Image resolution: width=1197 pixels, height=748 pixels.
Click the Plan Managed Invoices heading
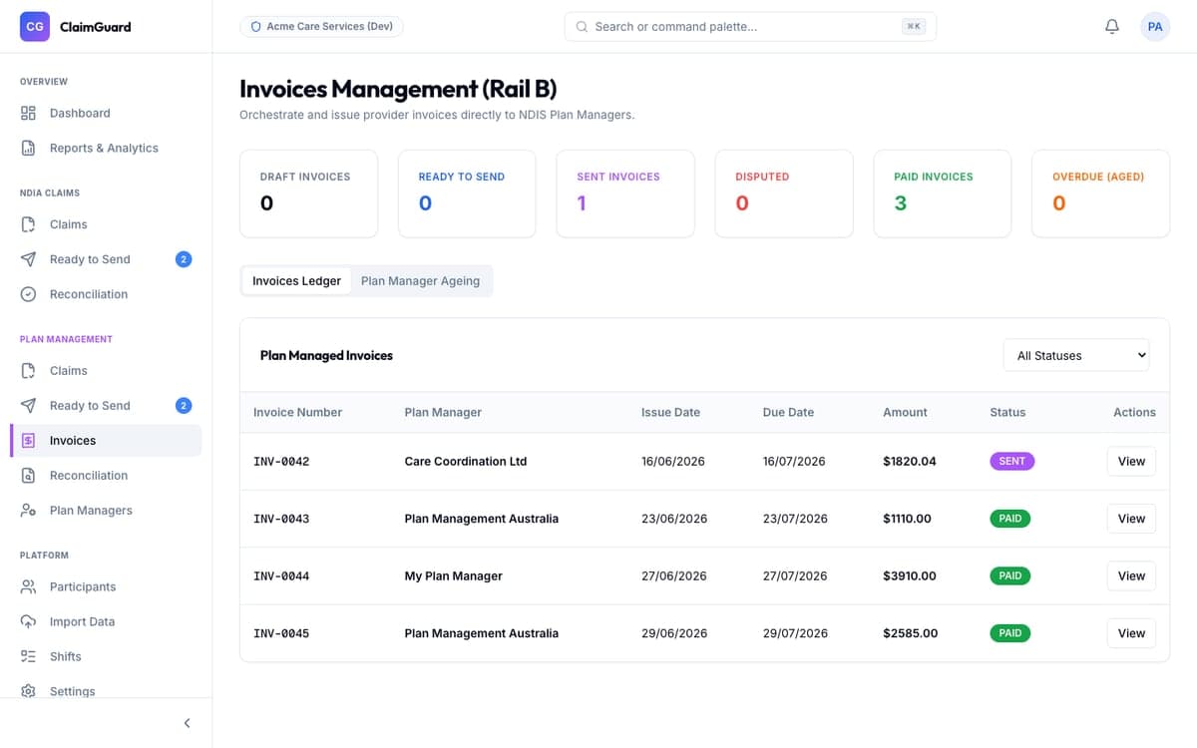326,355
